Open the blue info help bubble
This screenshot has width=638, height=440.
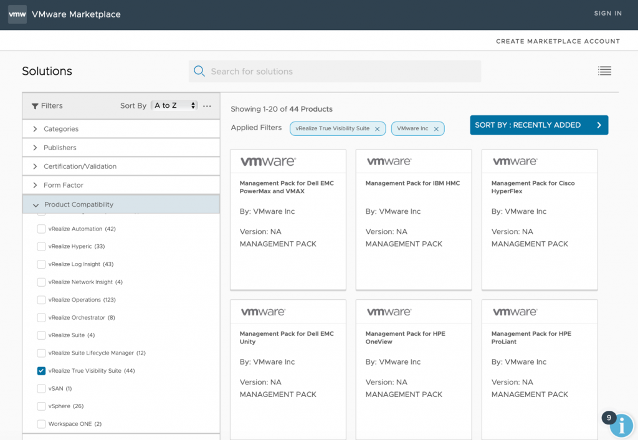click(621, 426)
